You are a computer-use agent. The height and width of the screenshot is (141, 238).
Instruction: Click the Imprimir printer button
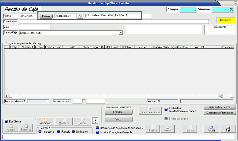click(x=190, y=129)
